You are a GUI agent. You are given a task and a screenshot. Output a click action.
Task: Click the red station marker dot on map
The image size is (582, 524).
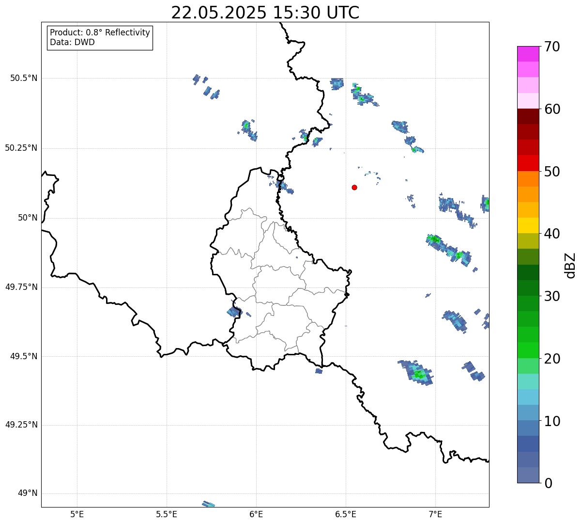354,187
